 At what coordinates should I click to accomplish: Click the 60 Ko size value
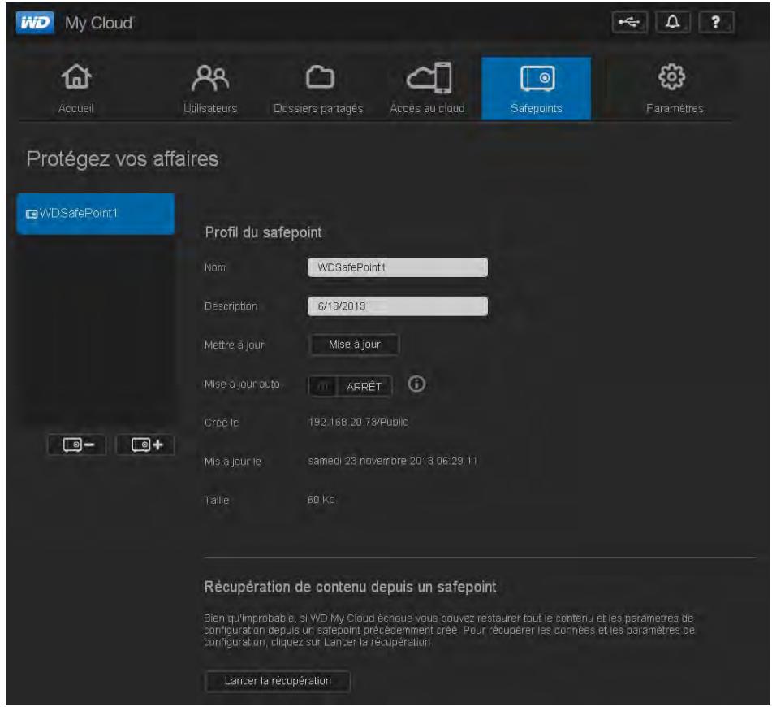[x=321, y=500]
